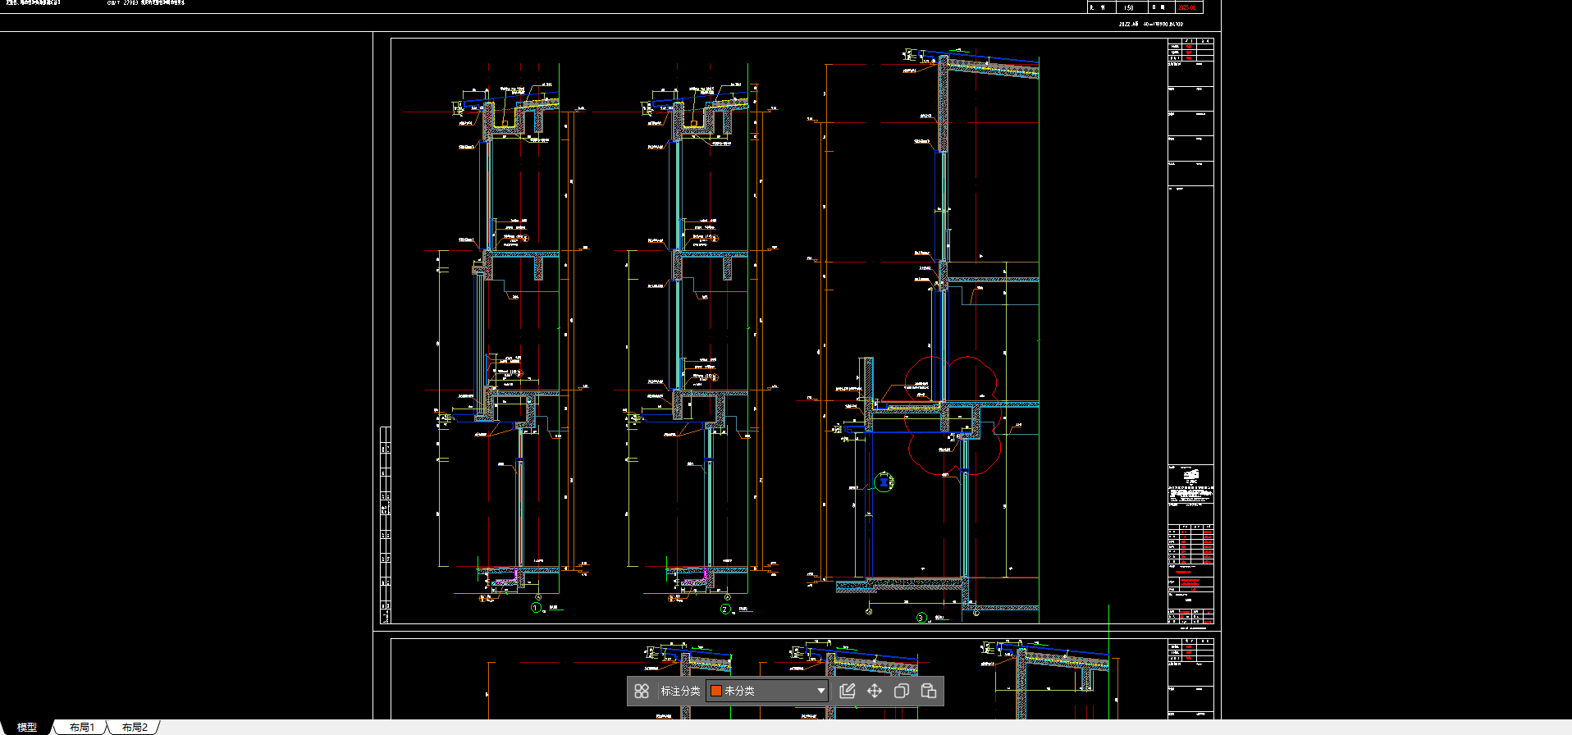Click the 标注分类 label in toolbar
The height and width of the screenshot is (735, 1572).
680,691
